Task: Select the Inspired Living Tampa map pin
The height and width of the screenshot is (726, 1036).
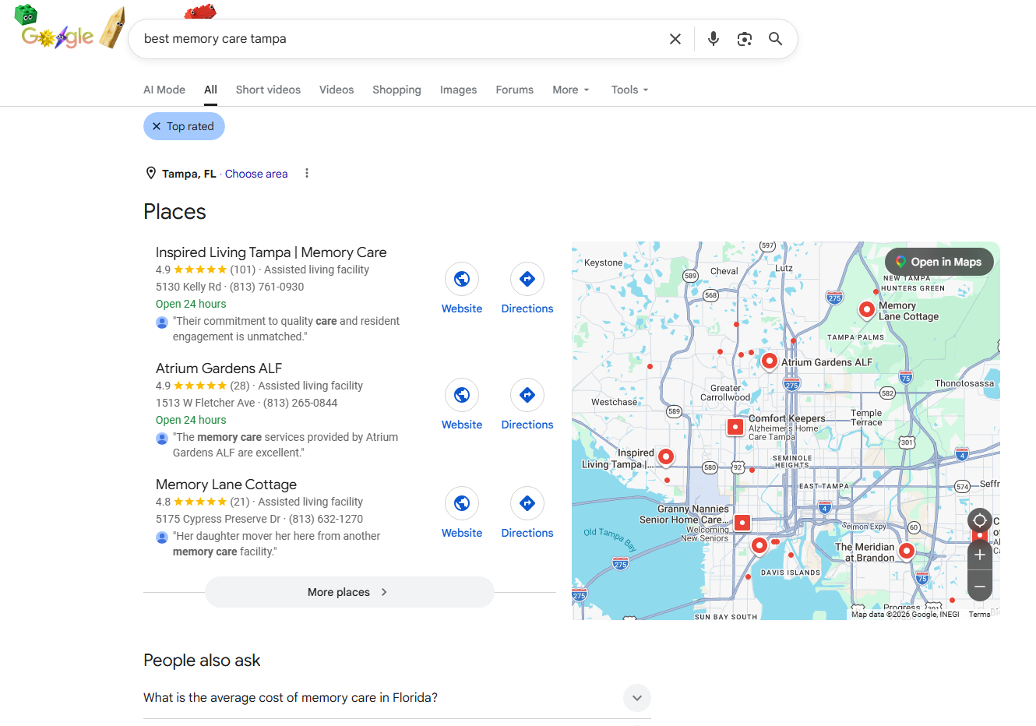Action: pyautogui.click(x=666, y=457)
